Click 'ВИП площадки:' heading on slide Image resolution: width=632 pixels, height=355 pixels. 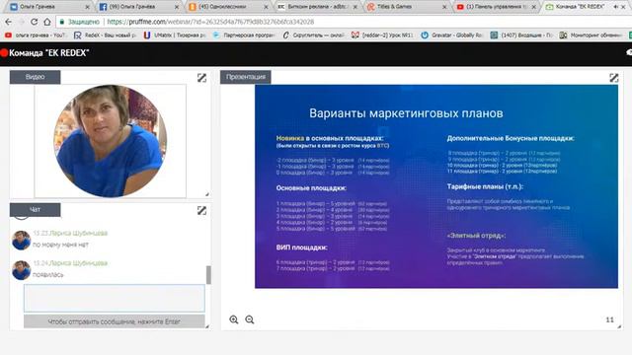click(x=301, y=248)
